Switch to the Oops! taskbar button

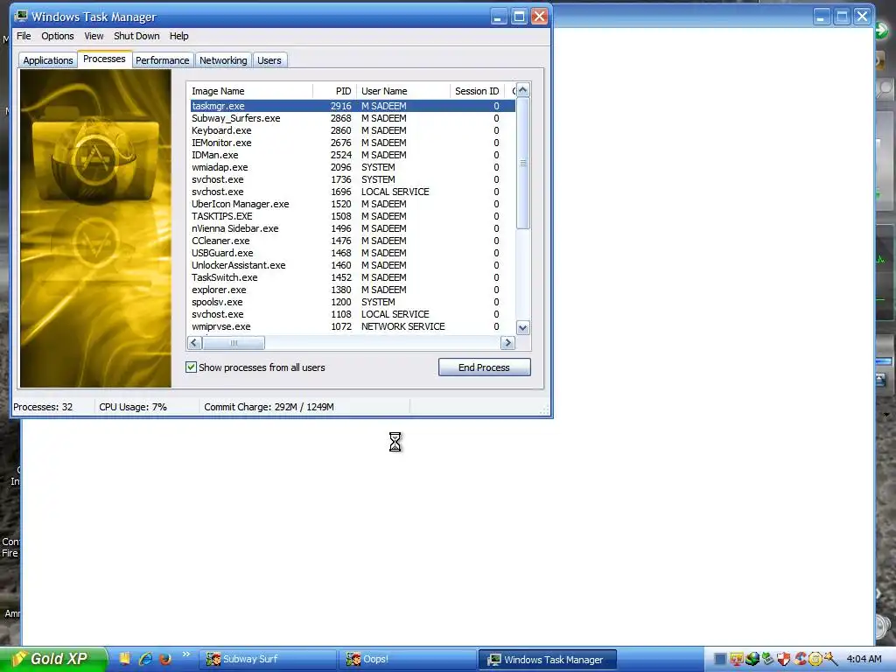[x=408, y=660]
